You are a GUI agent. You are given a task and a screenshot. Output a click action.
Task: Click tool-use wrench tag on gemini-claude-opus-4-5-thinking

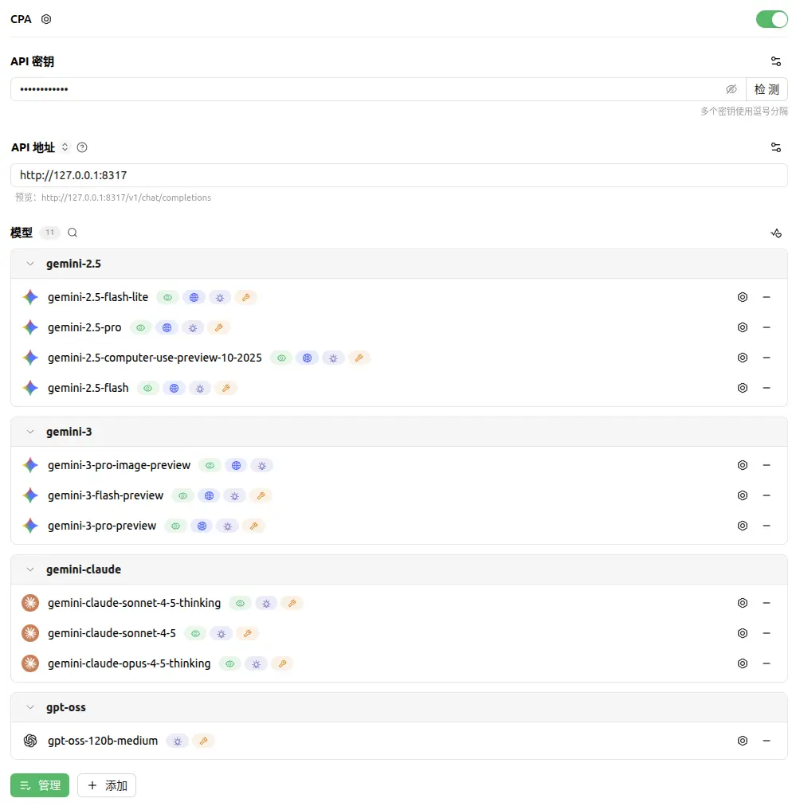(x=282, y=664)
